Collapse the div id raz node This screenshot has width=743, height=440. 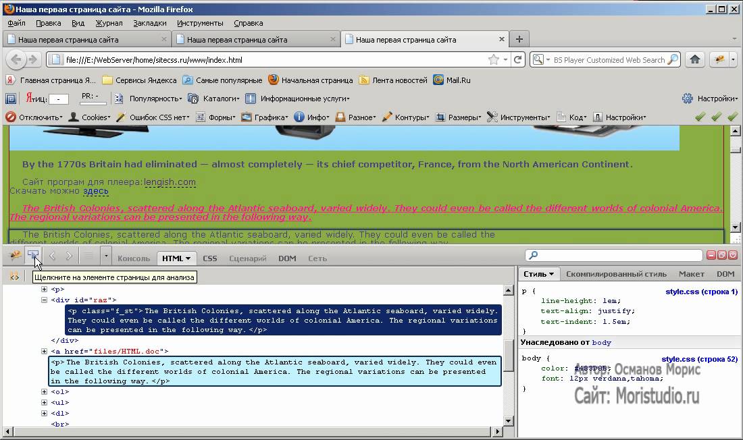click(44, 300)
